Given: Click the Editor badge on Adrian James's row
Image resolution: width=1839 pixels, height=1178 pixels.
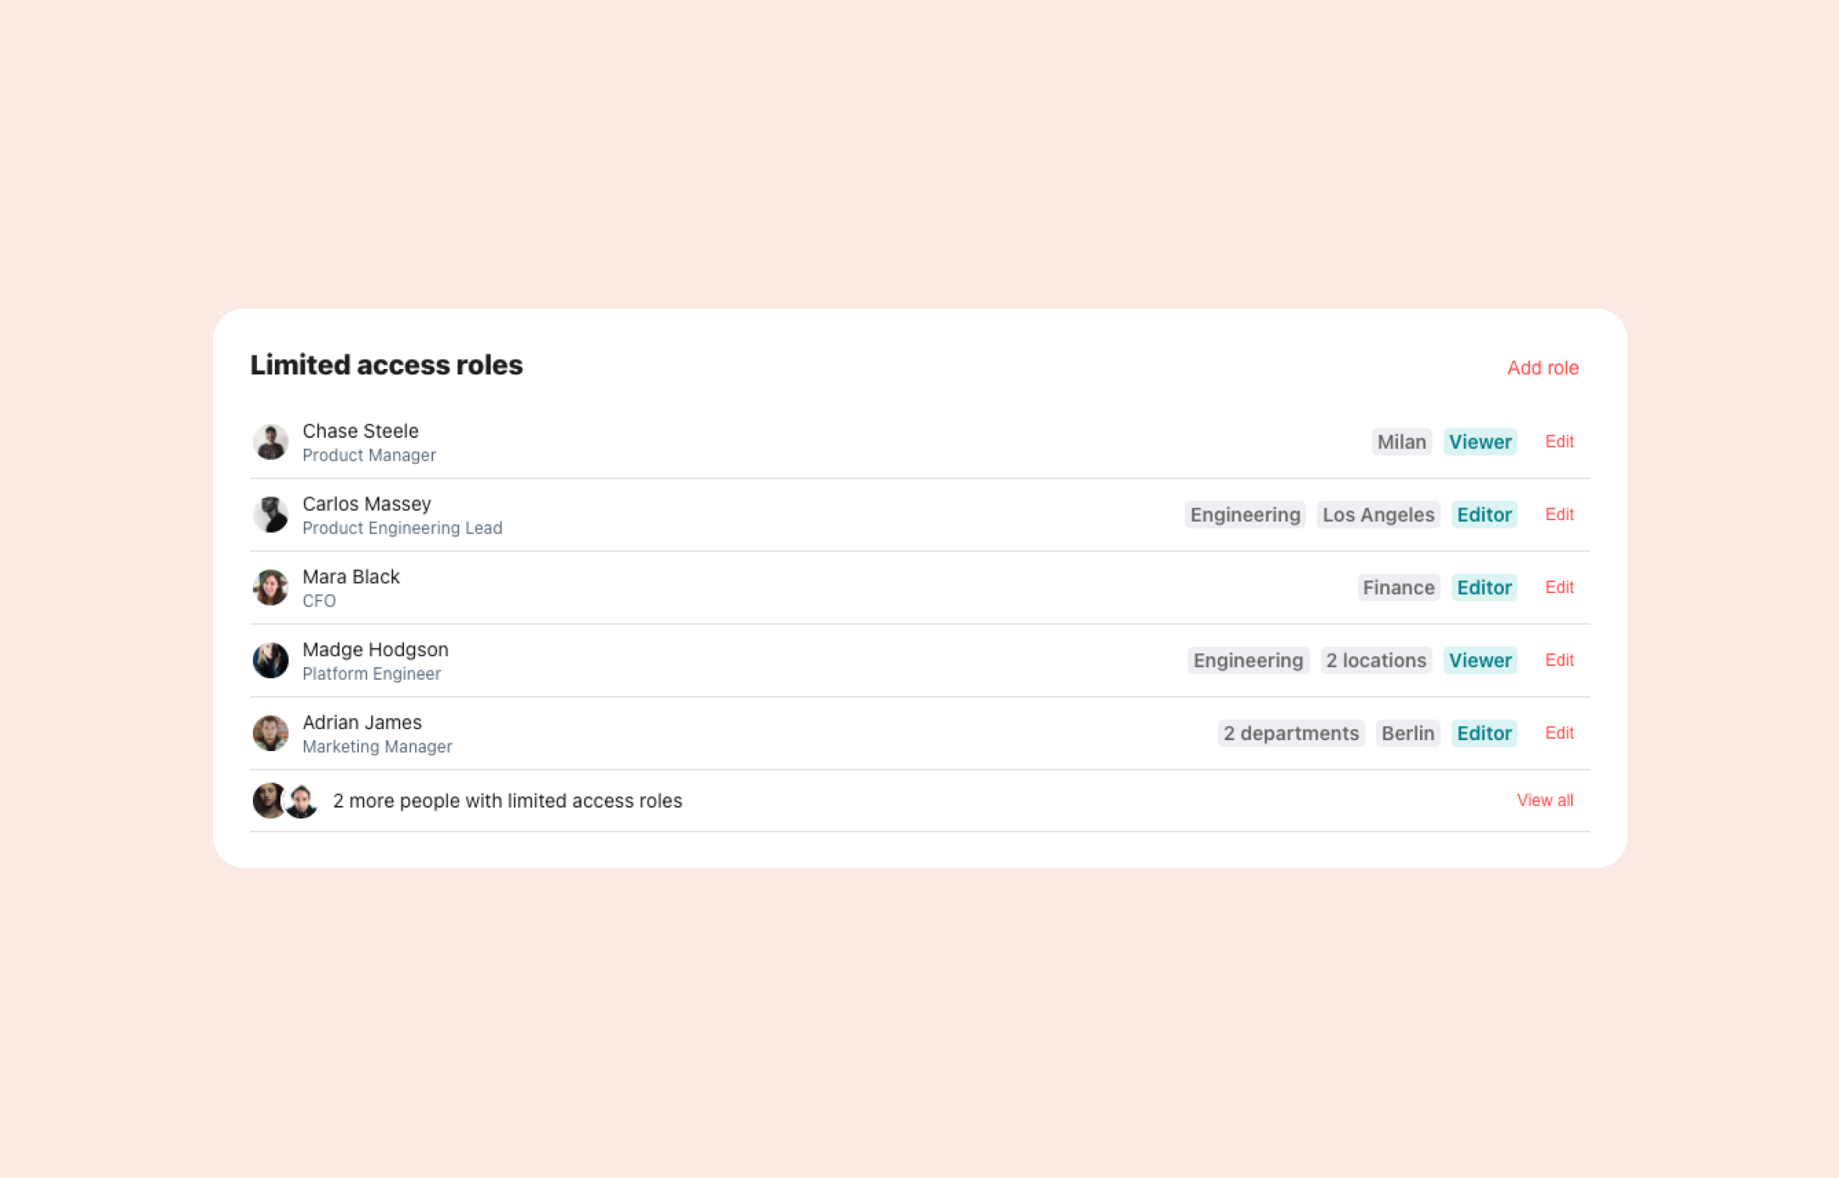Looking at the screenshot, I should coord(1483,733).
